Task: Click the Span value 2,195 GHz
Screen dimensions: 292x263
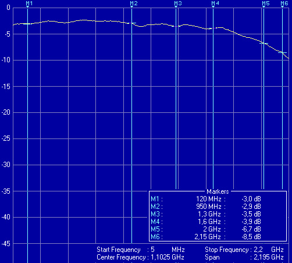Action: 269,257
